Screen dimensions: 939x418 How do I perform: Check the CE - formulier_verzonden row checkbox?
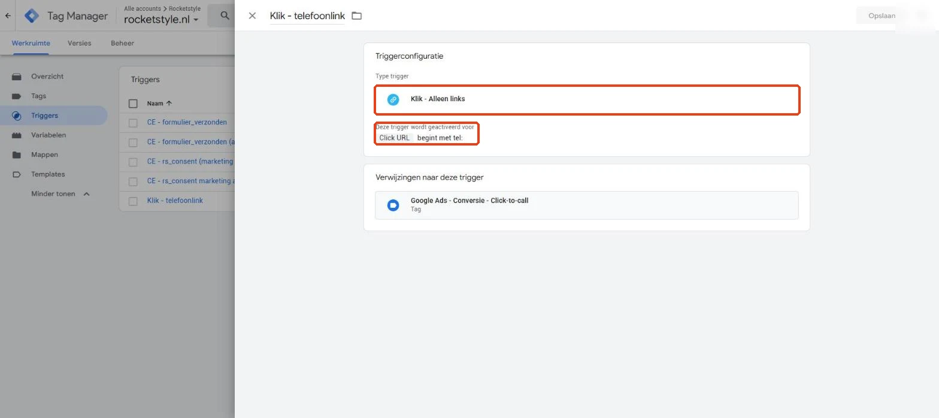(x=133, y=123)
